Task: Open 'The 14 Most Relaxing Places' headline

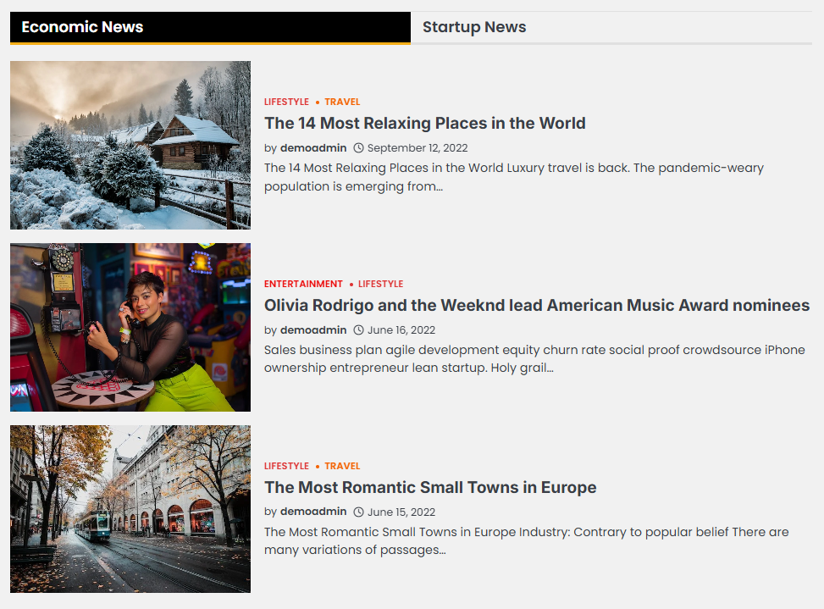Action: pyautogui.click(x=424, y=124)
